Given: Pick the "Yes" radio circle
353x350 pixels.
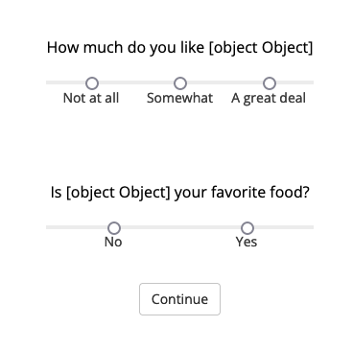Looking at the screenshot, I should (x=247, y=228).
